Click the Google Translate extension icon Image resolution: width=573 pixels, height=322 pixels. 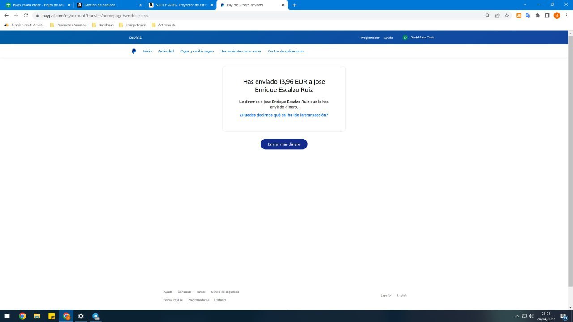click(x=528, y=15)
